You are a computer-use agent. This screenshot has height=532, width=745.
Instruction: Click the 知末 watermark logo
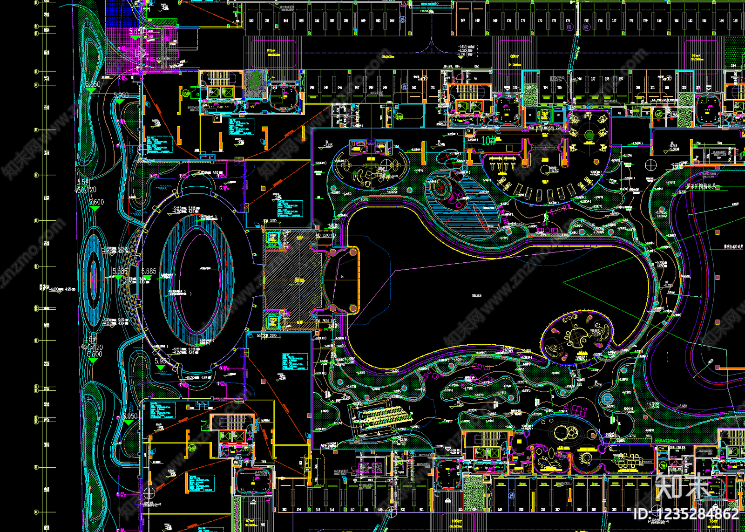point(684,486)
